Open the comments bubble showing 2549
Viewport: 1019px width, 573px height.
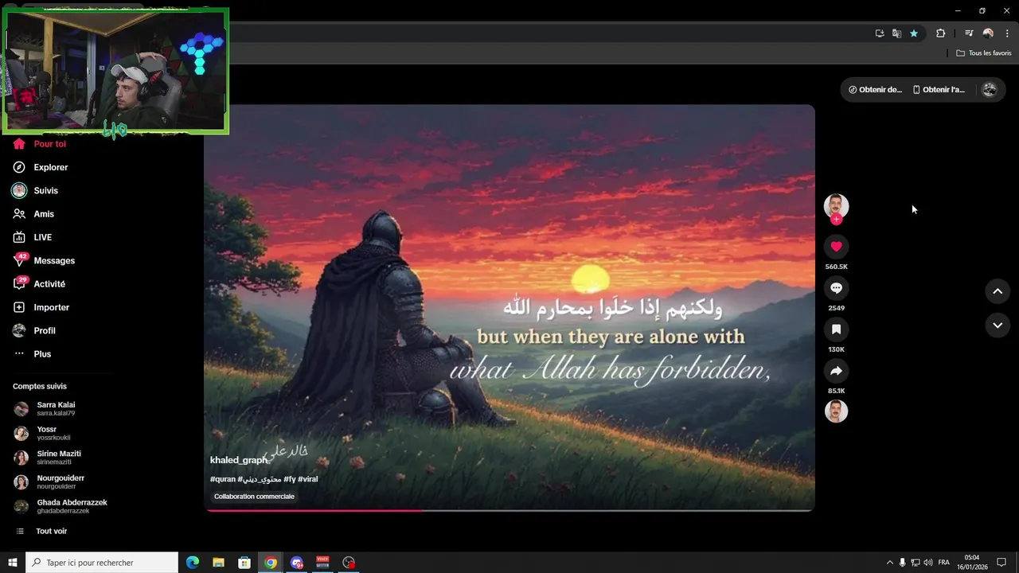[x=836, y=288]
